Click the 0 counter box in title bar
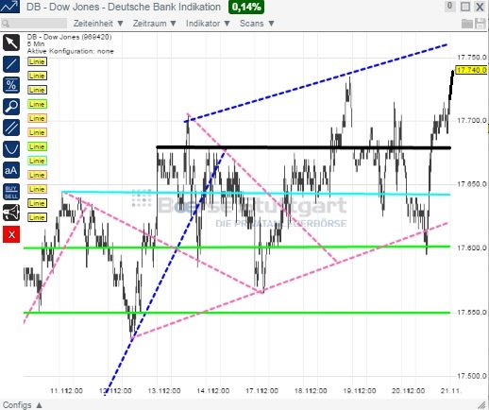 click(x=450, y=6)
